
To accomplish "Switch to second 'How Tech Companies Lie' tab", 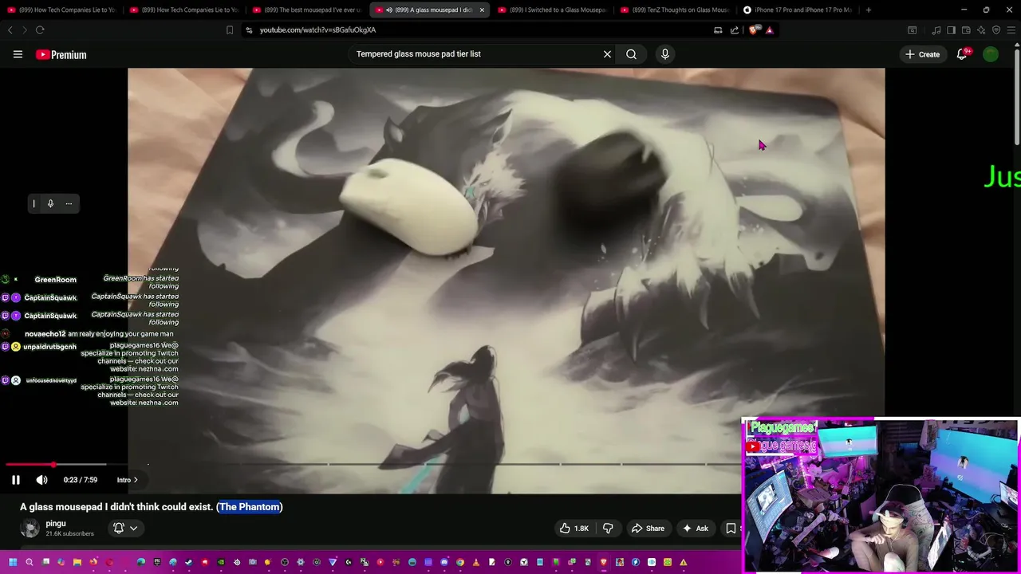I will click(x=184, y=10).
